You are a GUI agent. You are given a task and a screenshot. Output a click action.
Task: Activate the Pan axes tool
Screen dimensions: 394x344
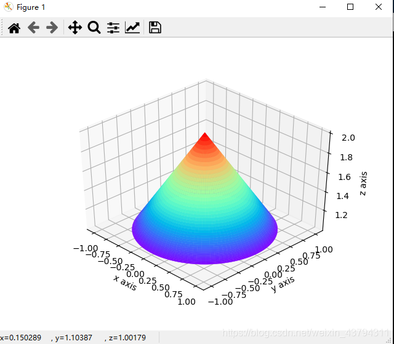coord(75,28)
